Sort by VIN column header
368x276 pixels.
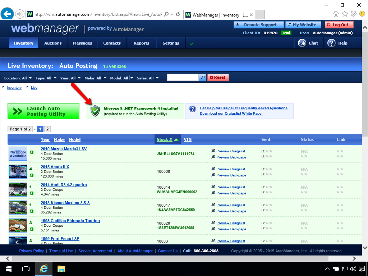[x=188, y=139]
